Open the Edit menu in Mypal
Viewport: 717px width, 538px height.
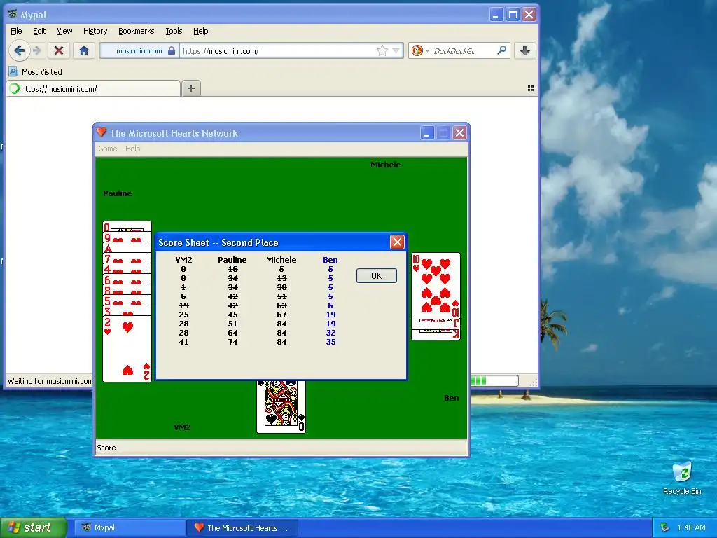(x=39, y=31)
